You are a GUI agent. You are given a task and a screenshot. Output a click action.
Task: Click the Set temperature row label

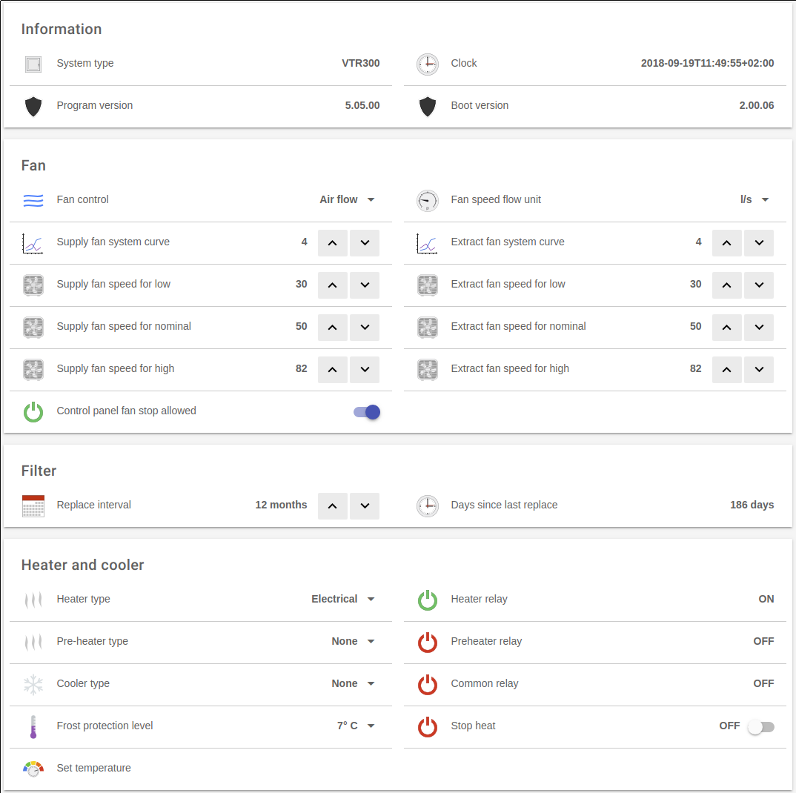coord(94,769)
